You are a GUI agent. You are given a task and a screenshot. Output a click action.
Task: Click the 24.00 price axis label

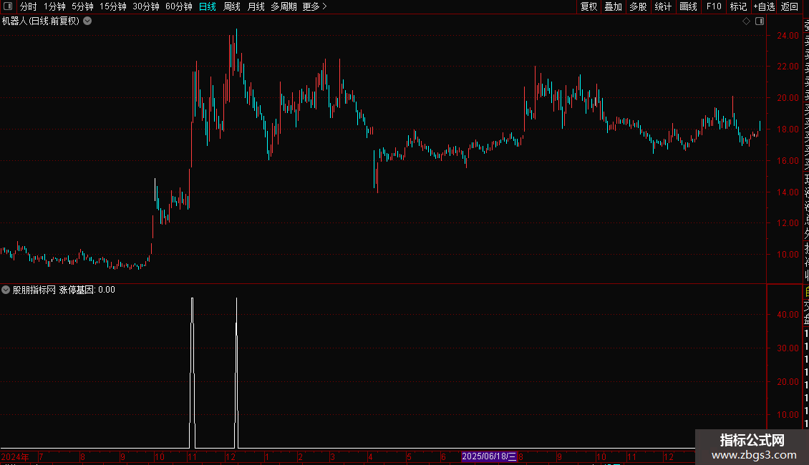point(788,36)
